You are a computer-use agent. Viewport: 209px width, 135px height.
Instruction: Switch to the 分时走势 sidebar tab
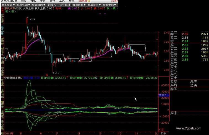(2, 19)
